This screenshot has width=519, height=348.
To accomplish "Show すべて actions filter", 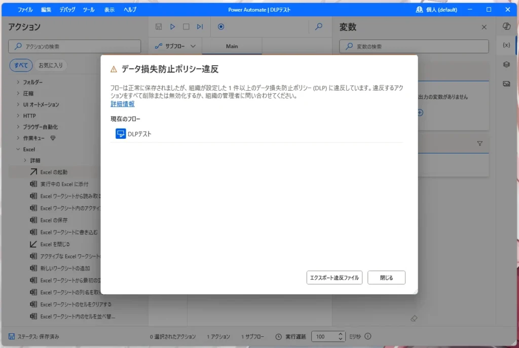I will pos(21,65).
